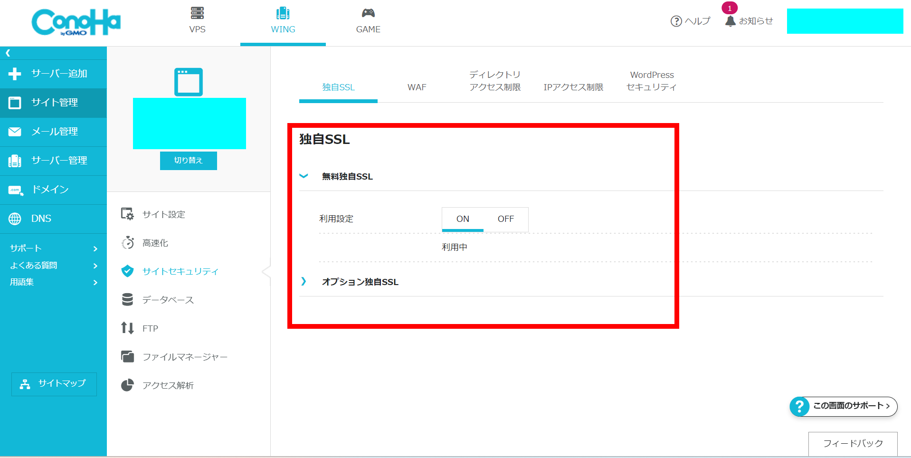The width and height of the screenshot is (911, 458).
Task: Open サーバー追加 in the sidebar
Action: coord(53,74)
